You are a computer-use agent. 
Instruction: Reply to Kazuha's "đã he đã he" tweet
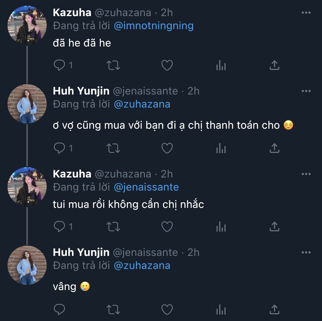coord(59,65)
